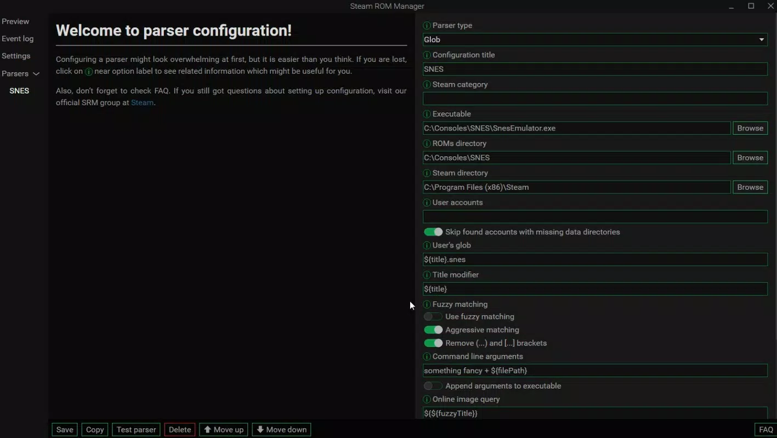Enable Append arguments to executable
Image resolution: width=777 pixels, height=438 pixels.
click(433, 386)
